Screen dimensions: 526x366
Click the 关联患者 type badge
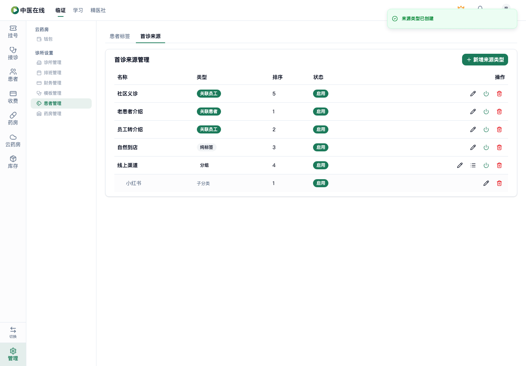point(209,112)
